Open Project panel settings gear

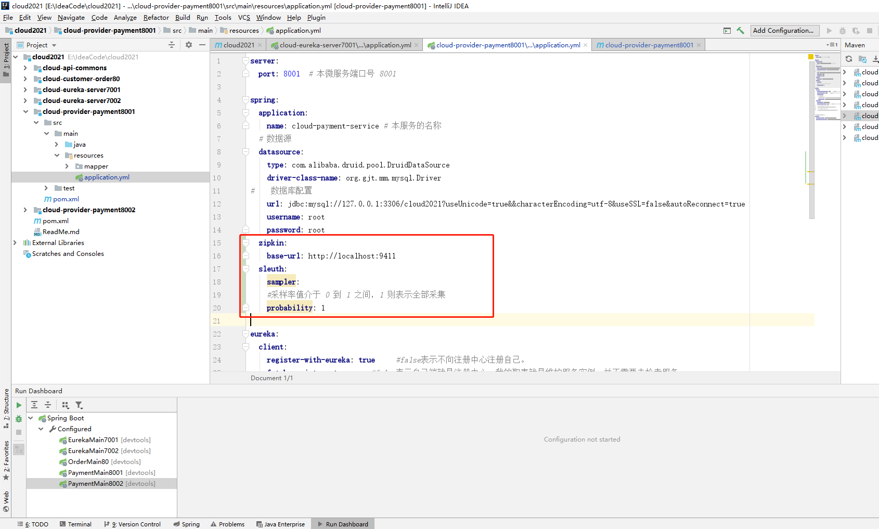tap(189, 45)
